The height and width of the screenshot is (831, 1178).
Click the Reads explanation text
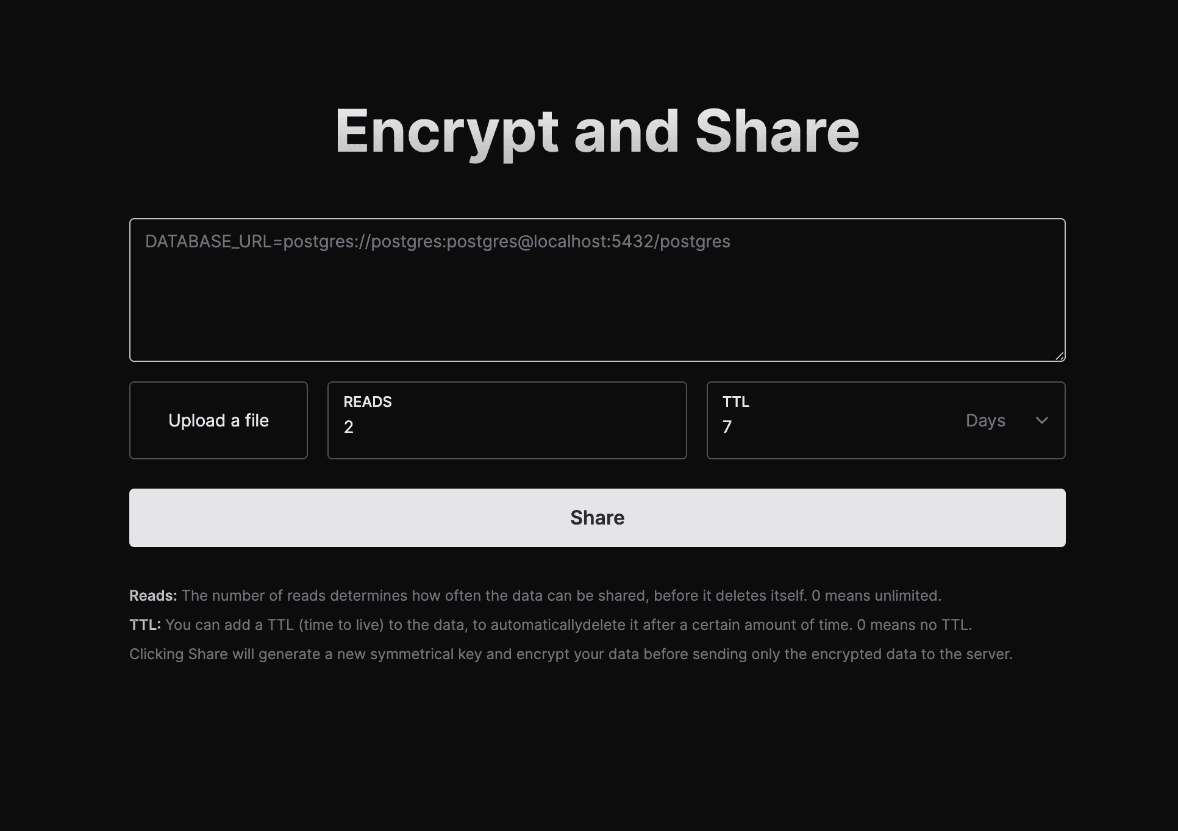535,595
